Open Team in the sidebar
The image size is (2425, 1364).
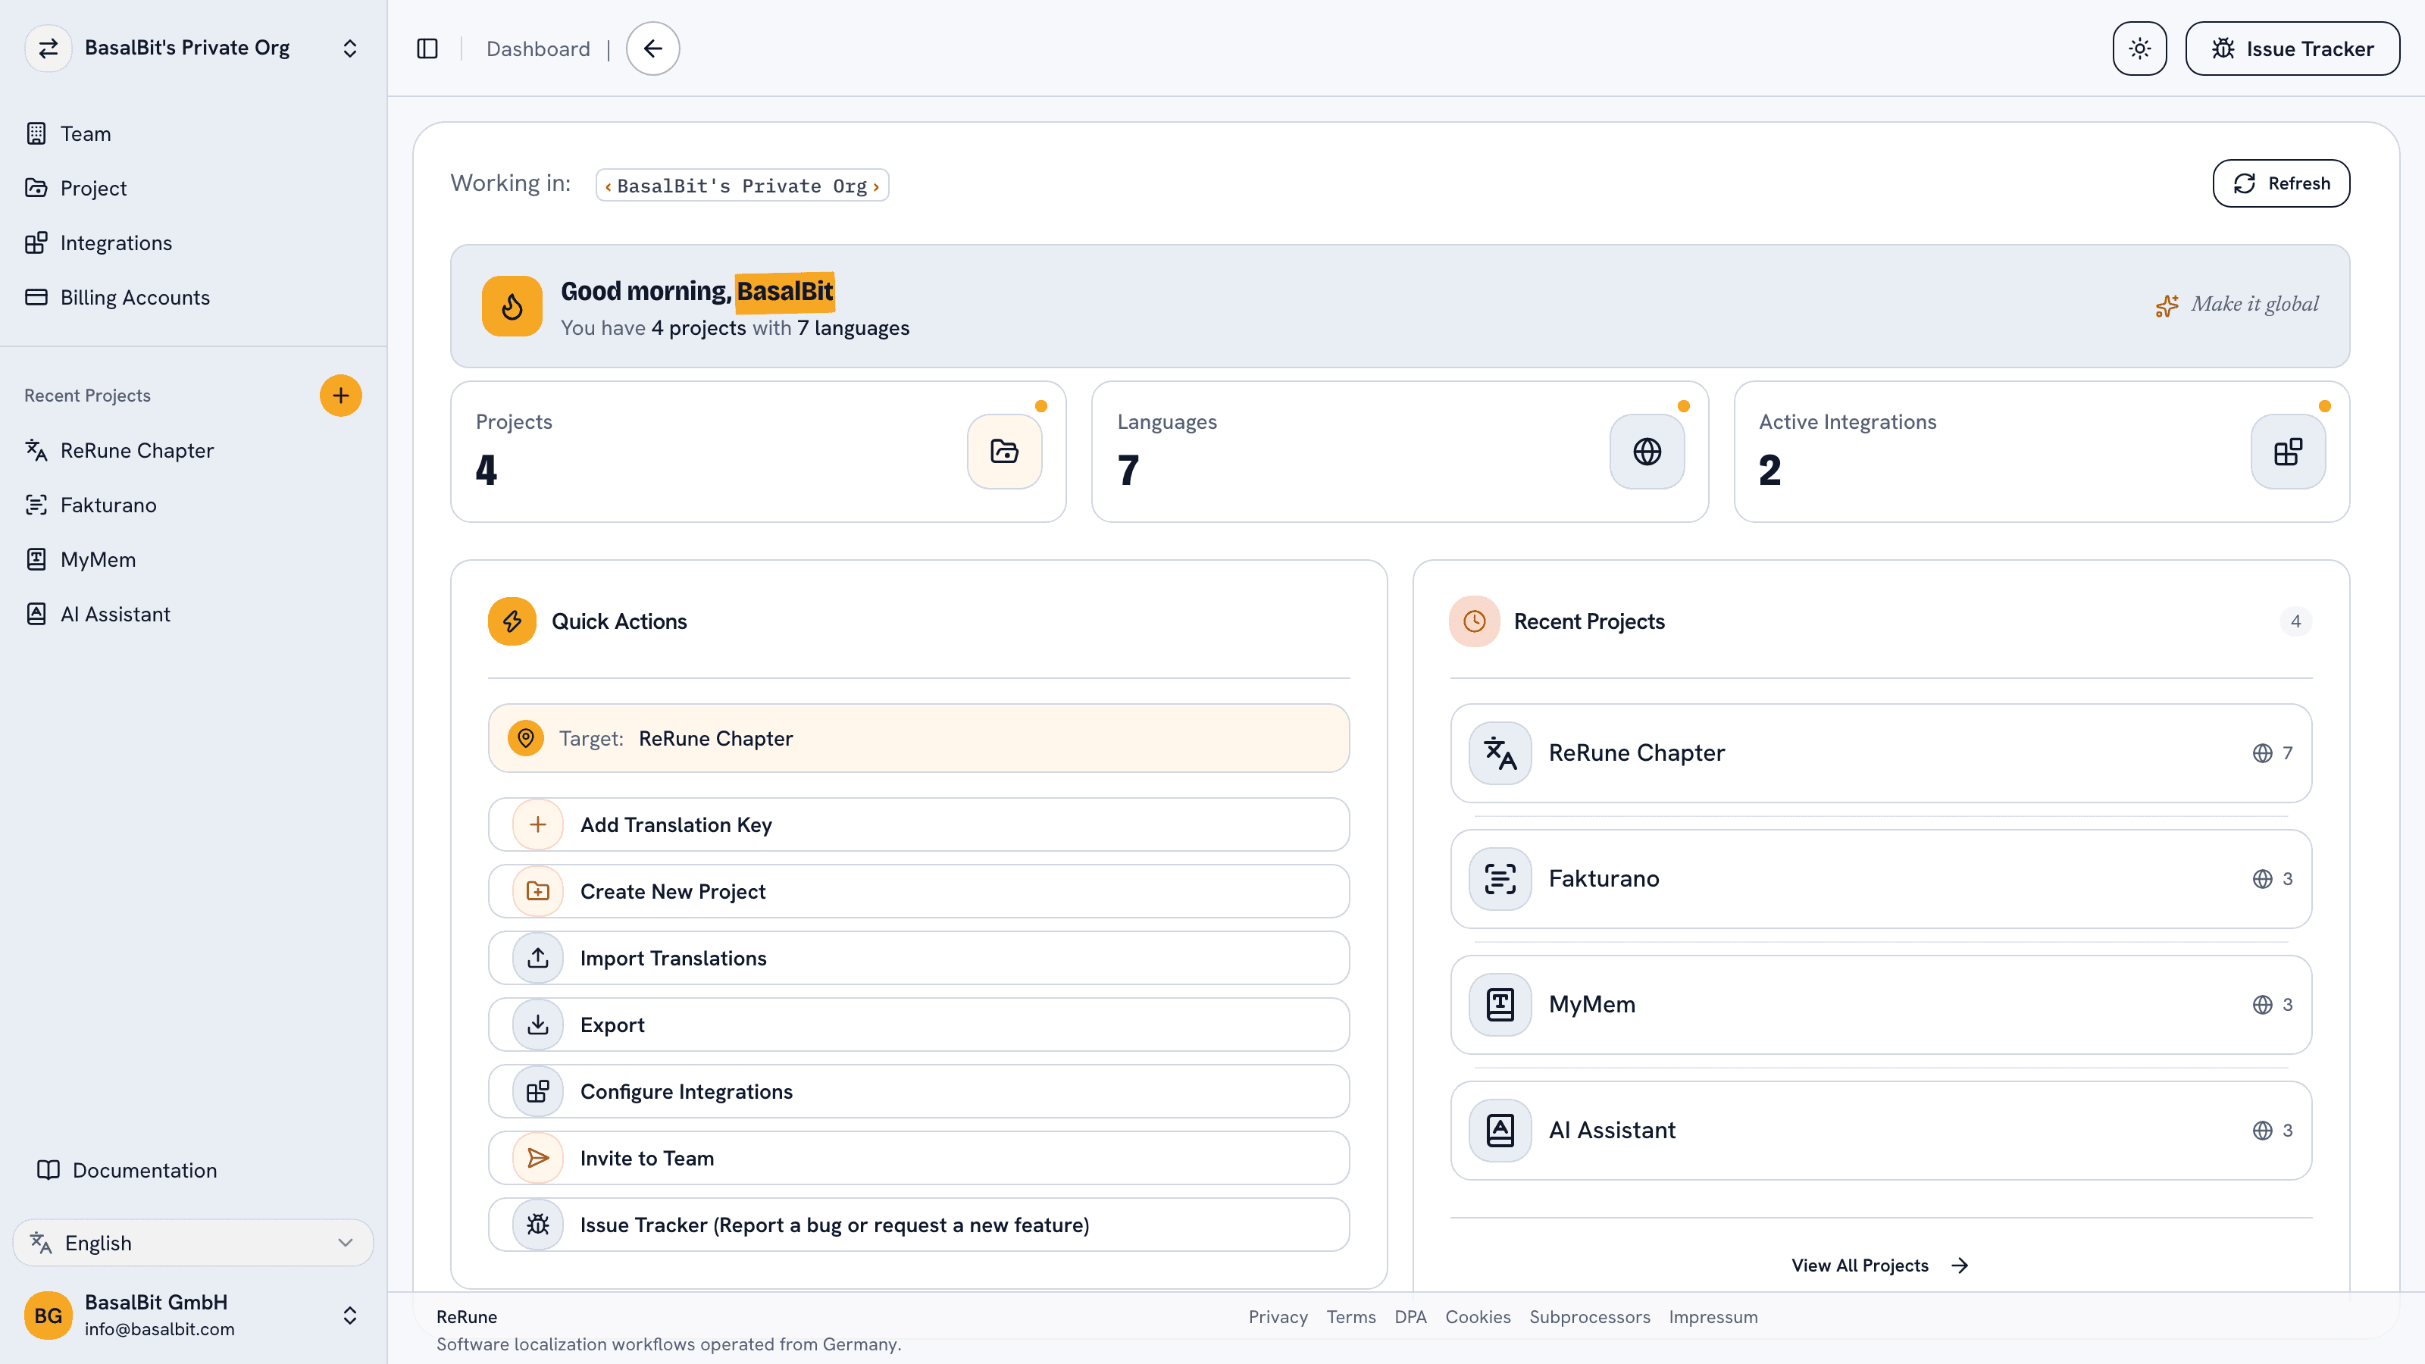(x=193, y=133)
